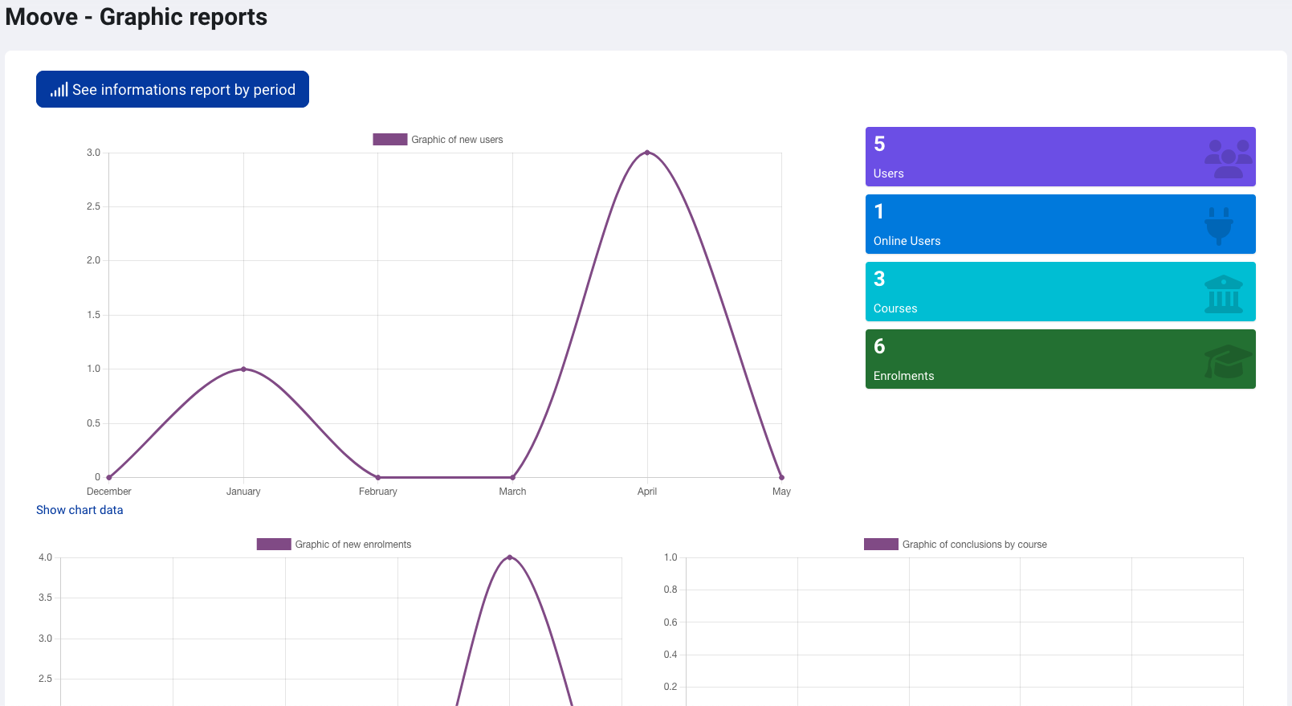Click the Graphic of conclusions by course label
The width and height of the screenshot is (1292, 706).
(x=975, y=545)
